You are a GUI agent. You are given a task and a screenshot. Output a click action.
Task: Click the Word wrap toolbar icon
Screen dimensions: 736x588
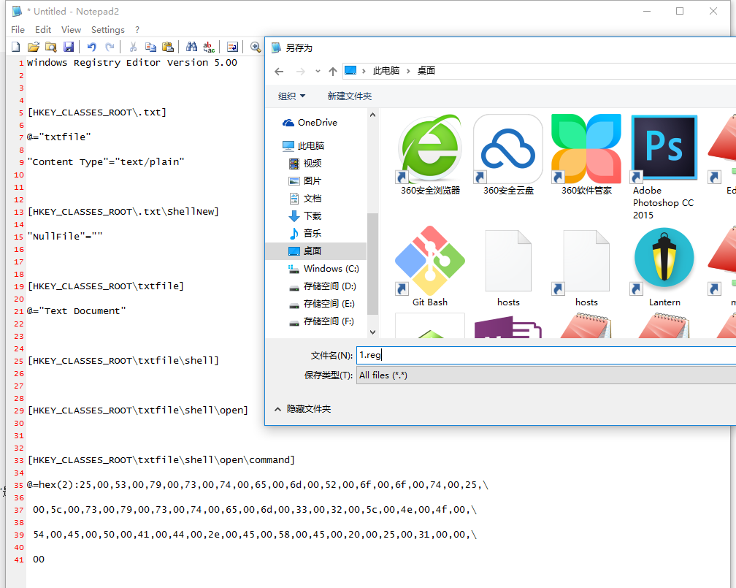pos(232,47)
